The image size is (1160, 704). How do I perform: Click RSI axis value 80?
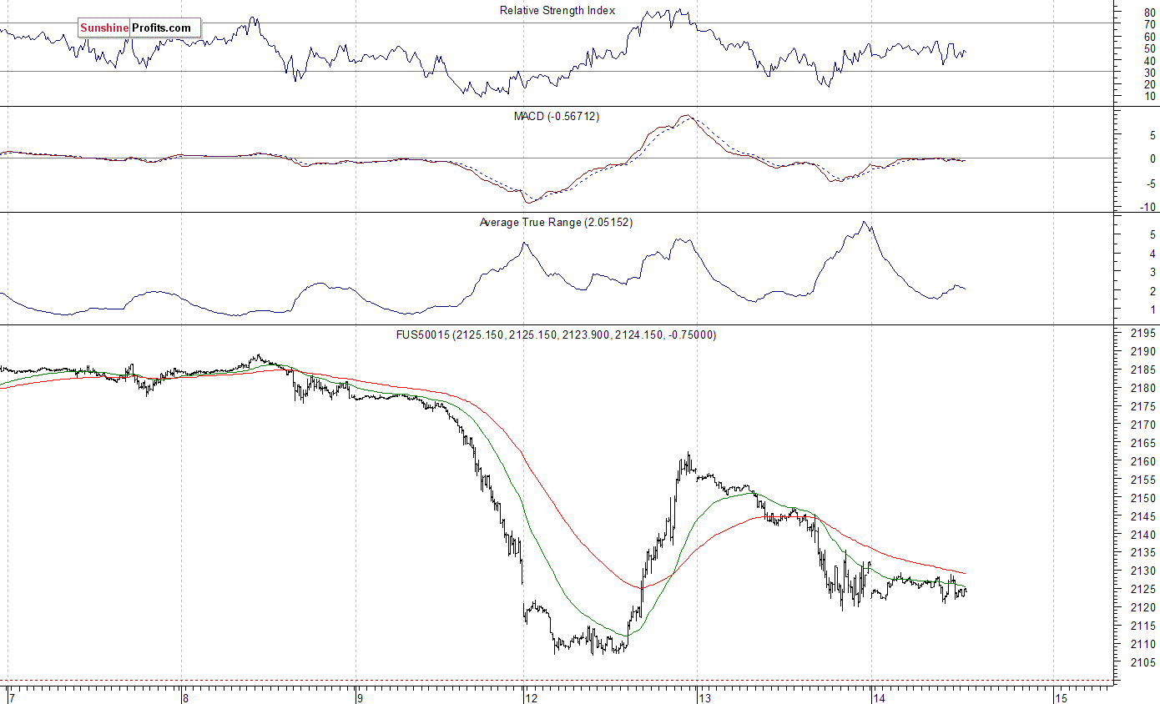[1149, 13]
